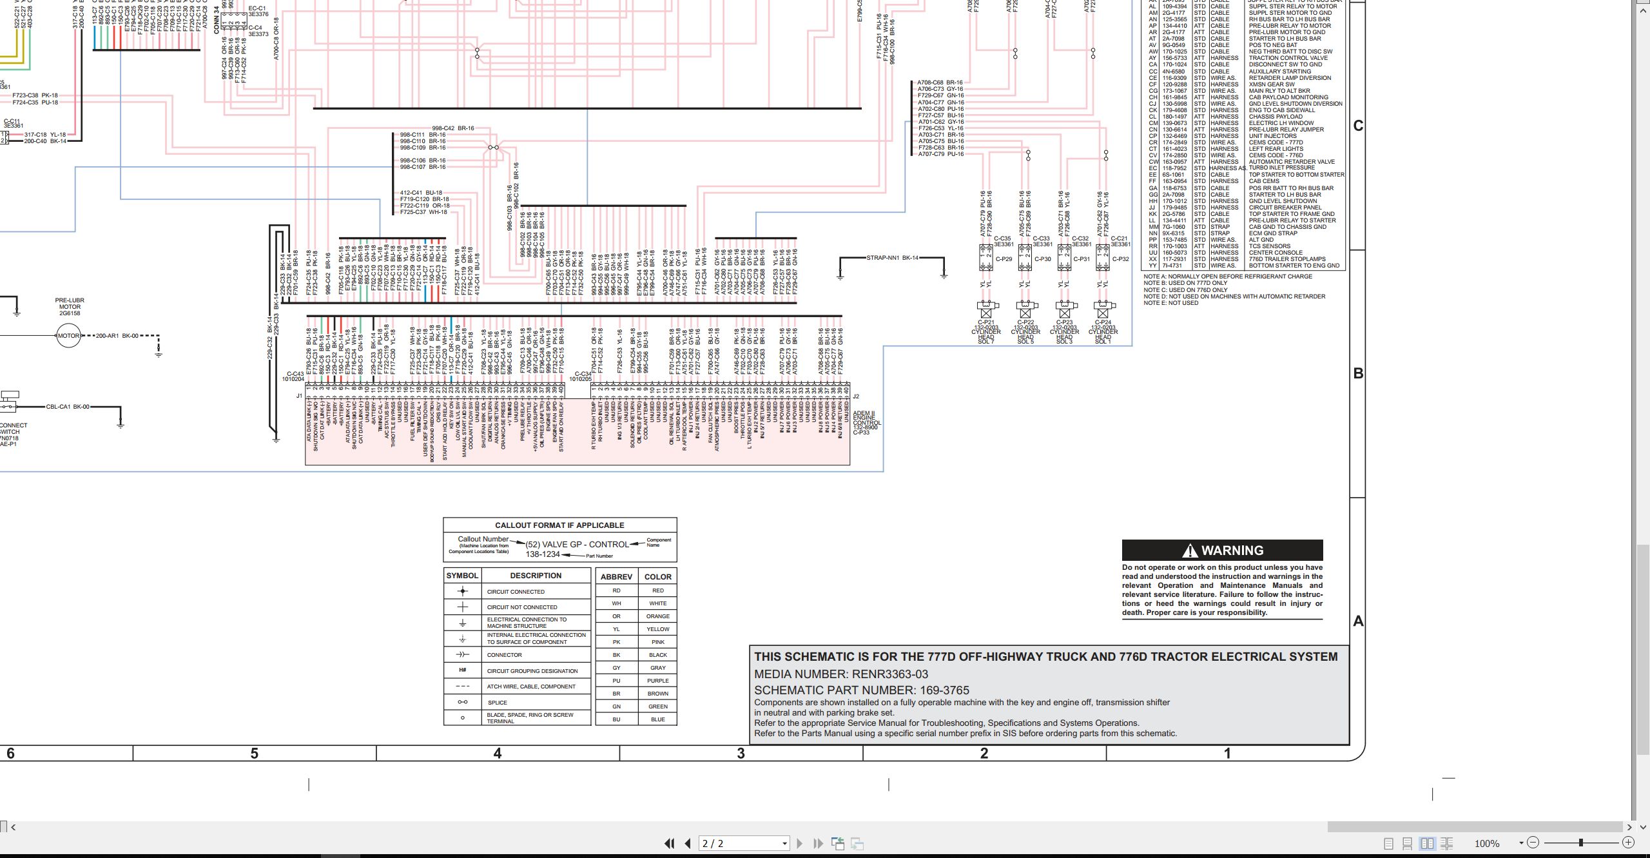Viewport: 1650px width, 858px height.
Task: Click the ORANGE color table cell
Action: point(657,616)
